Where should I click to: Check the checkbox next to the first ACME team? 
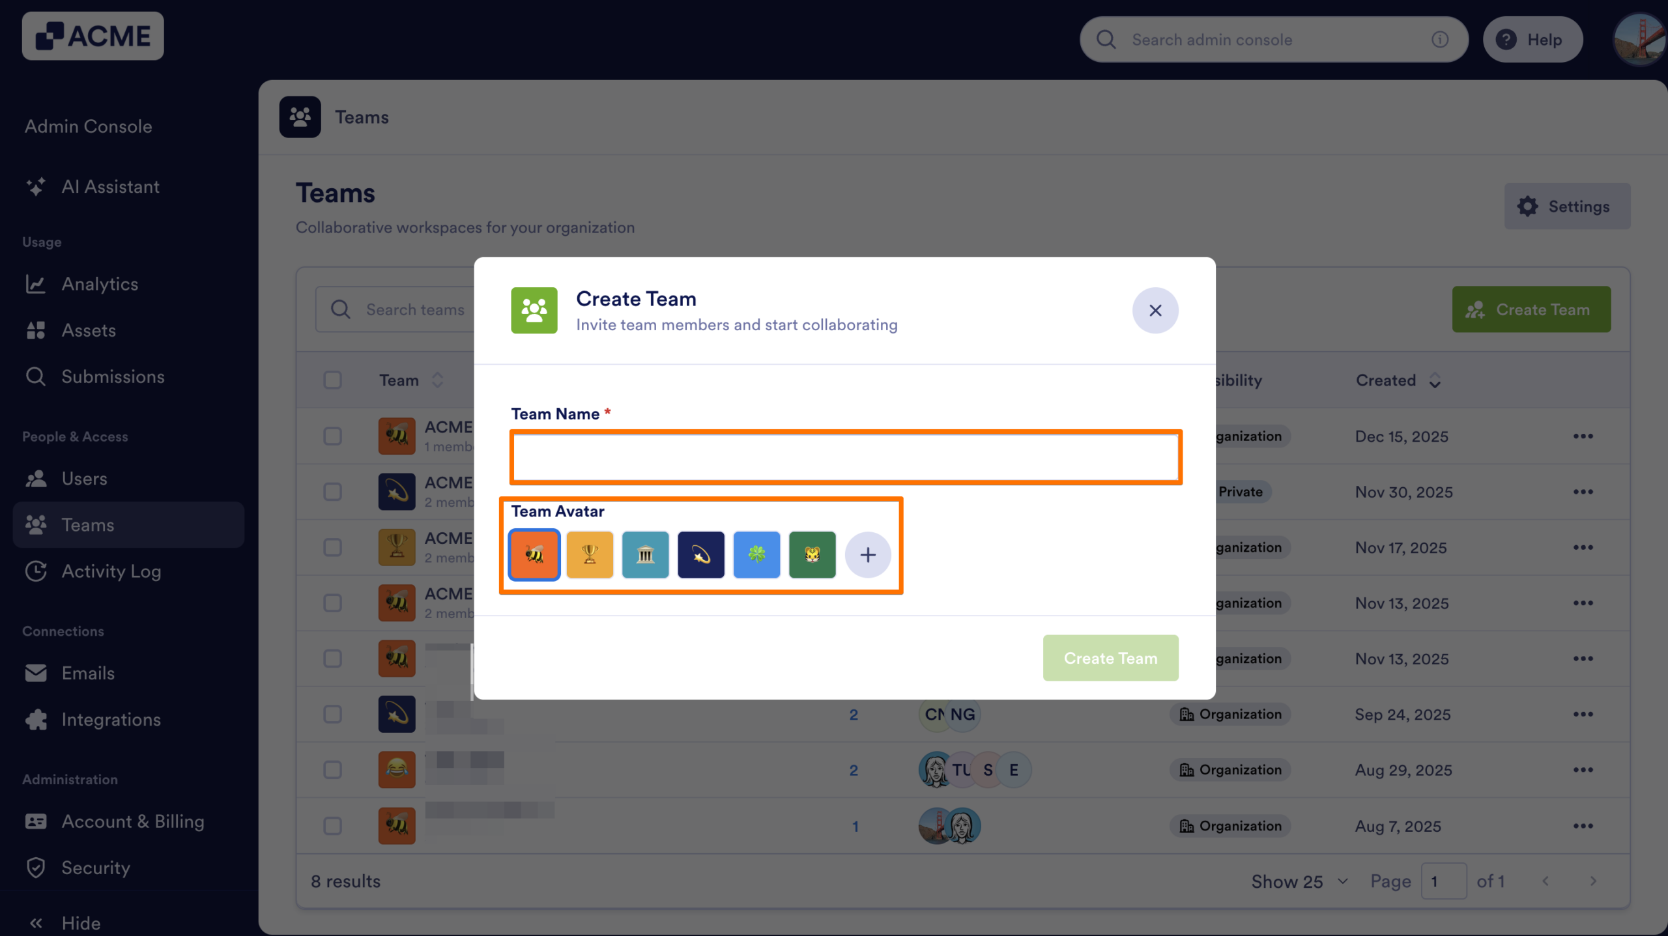pos(333,436)
